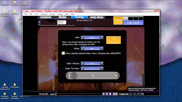Decrease BPM with the left arrow
The height and width of the screenshot is (102, 182).
coord(82,38)
